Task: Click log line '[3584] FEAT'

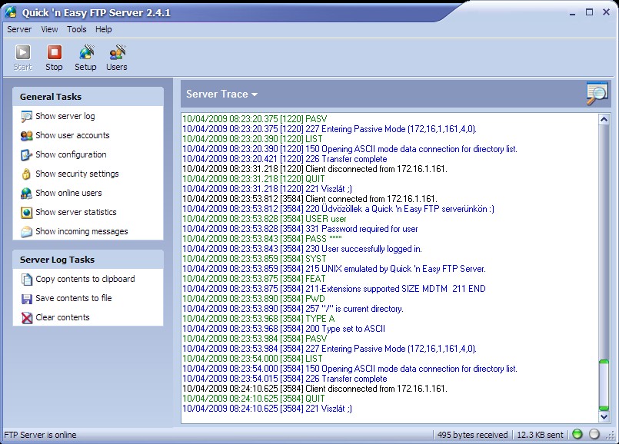Action: pyautogui.click(x=254, y=279)
